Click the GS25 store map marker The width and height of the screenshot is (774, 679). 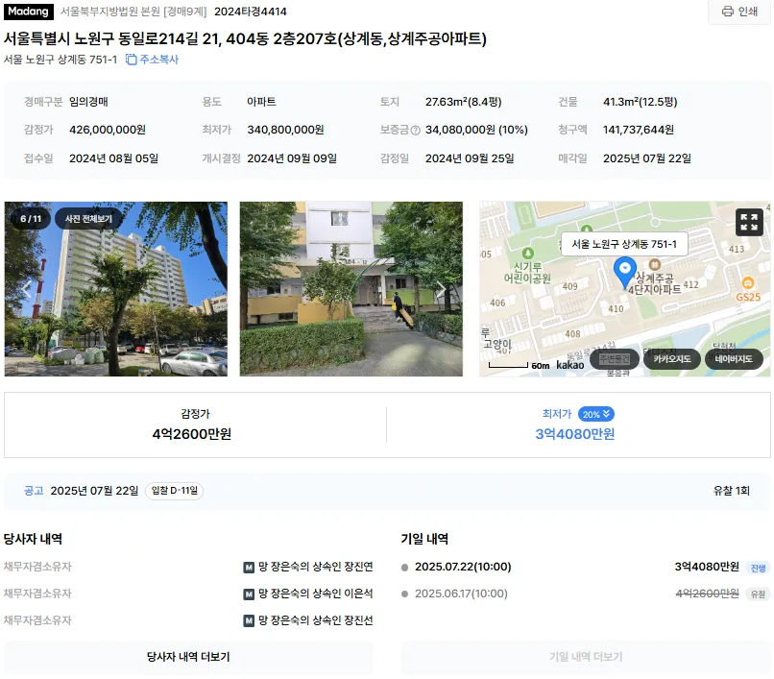pyautogui.click(x=748, y=283)
